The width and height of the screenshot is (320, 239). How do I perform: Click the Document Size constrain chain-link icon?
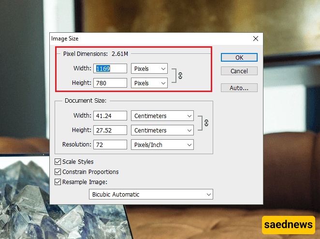(x=206, y=123)
